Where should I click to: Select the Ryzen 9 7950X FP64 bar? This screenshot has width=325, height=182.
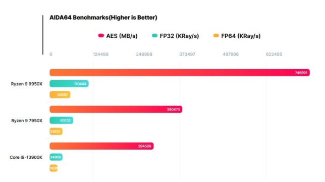tap(56, 131)
